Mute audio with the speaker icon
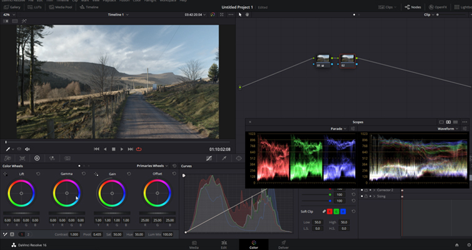Image resolution: width=472 pixels, height=250 pixels. [x=28, y=149]
